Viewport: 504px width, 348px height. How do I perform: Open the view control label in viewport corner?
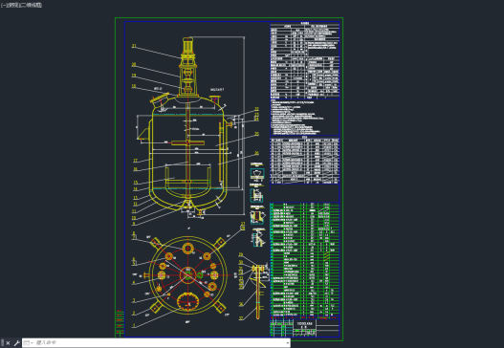pos(14,5)
